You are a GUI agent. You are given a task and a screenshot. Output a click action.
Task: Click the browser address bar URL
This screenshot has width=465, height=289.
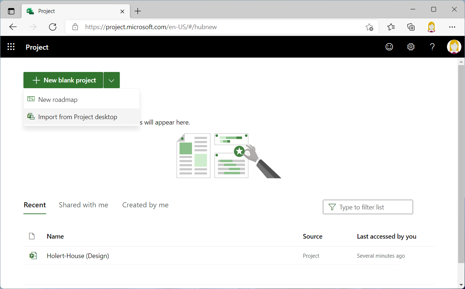click(151, 27)
